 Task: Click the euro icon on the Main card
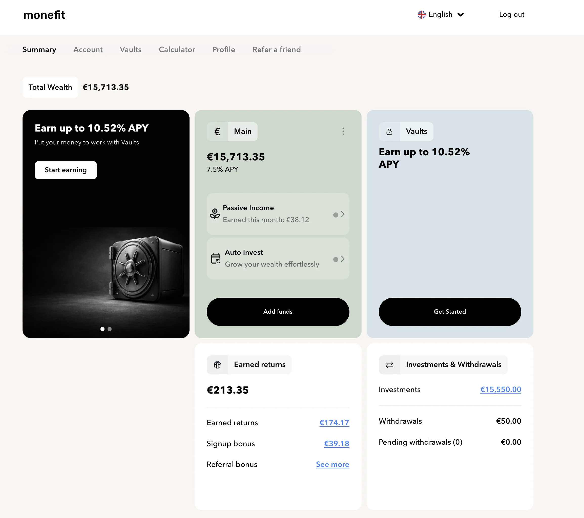pyautogui.click(x=217, y=131)
